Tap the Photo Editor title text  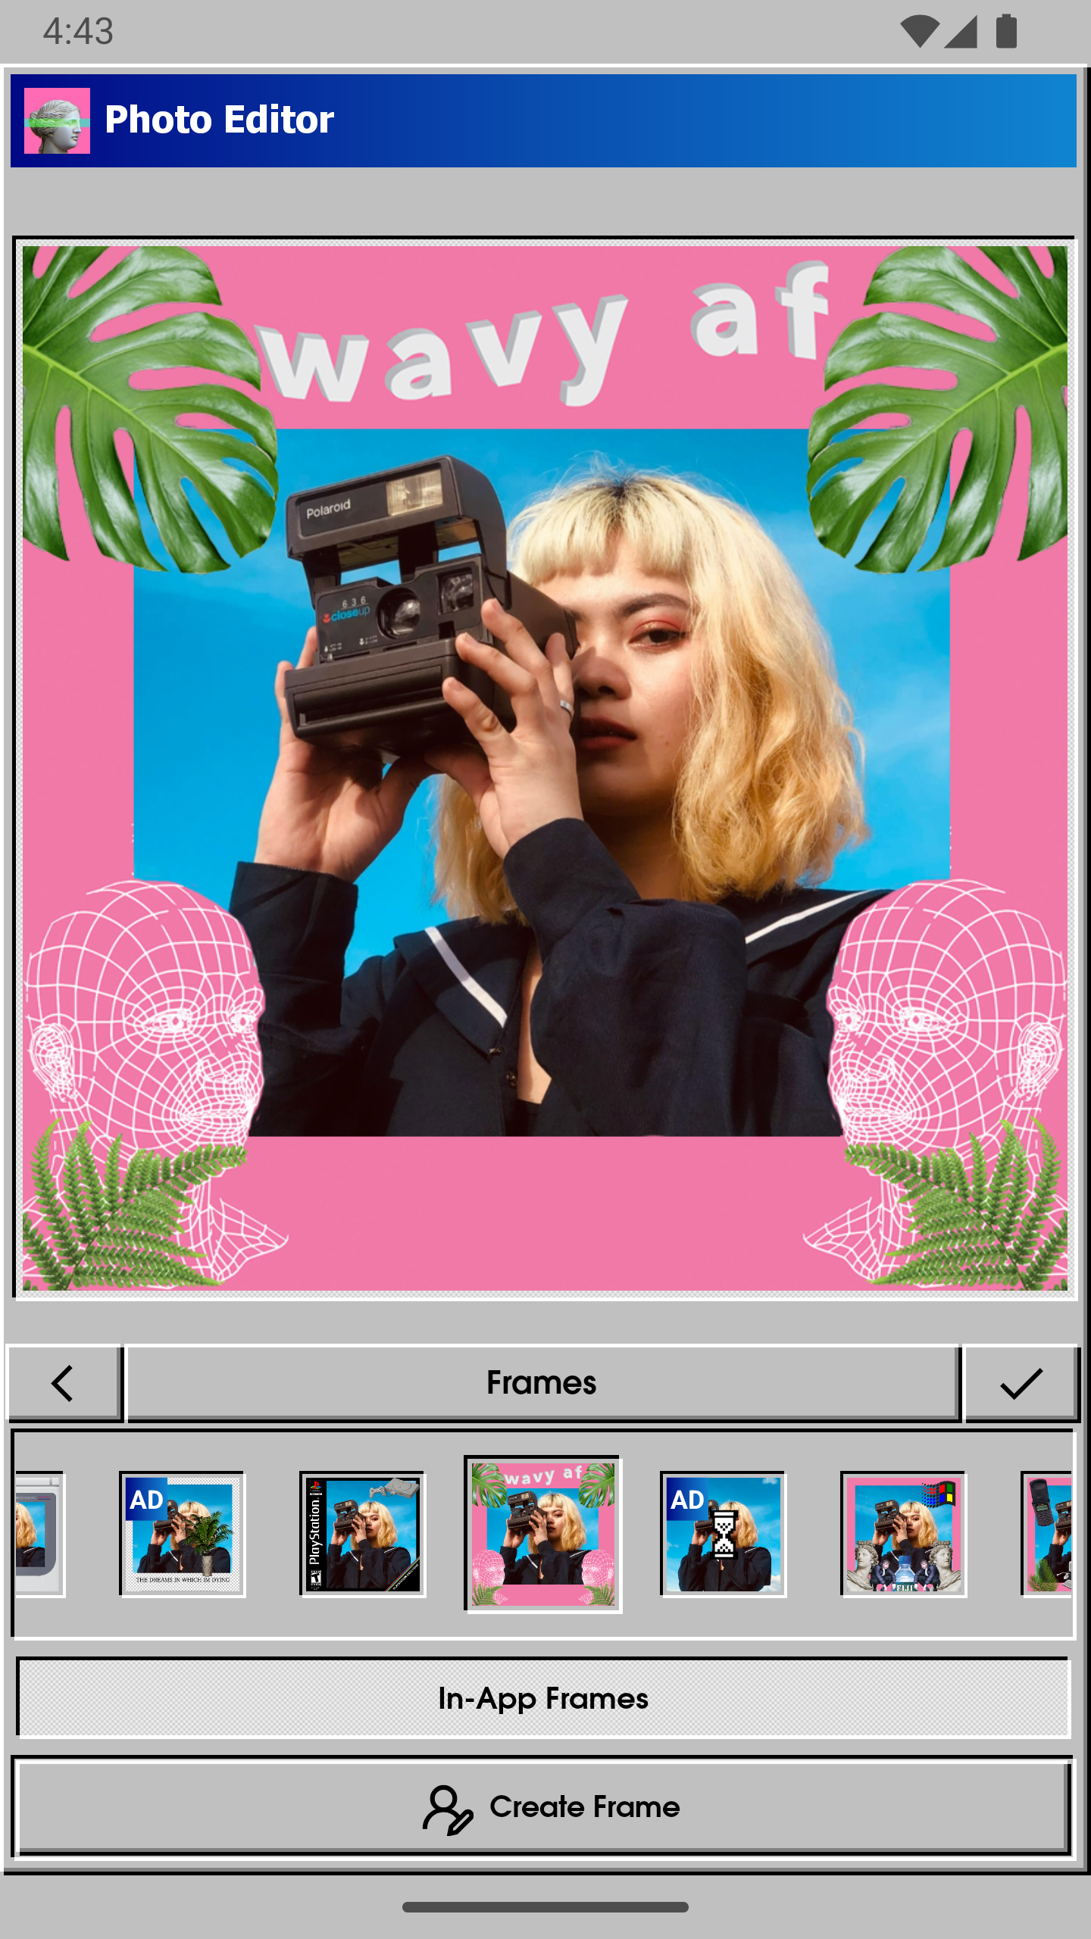(219, 120)
